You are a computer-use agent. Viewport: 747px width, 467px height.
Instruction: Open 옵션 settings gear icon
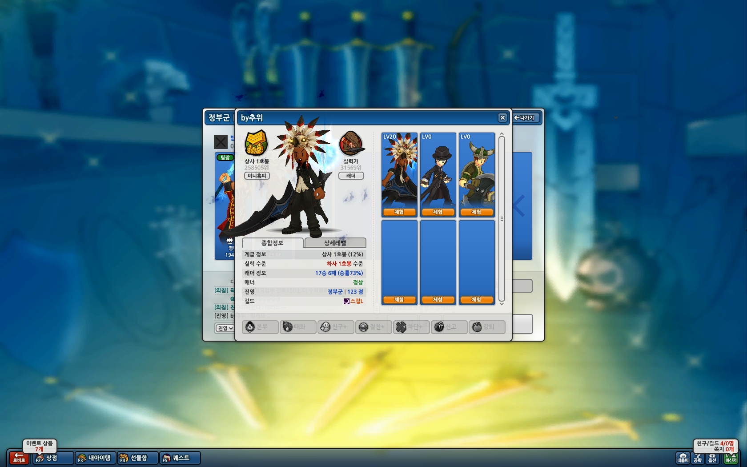click(712, 458)
